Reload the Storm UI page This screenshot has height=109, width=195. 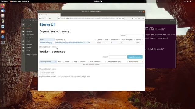tap(46, 18)
